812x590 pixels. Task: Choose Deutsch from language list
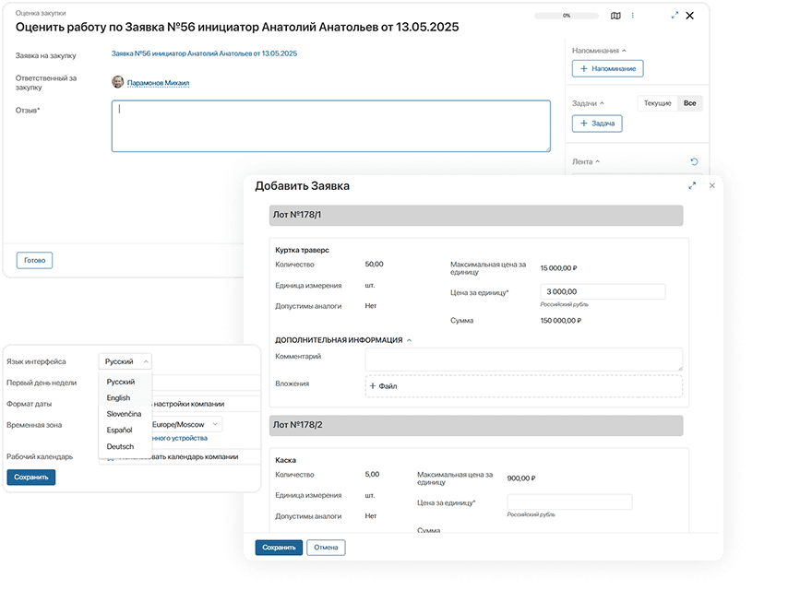[120, 446]
